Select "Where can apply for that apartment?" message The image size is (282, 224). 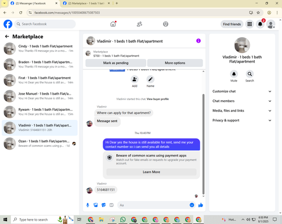coord(124,113)
